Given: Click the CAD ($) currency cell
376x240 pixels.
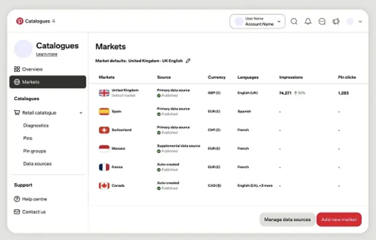Looking at the screenshot, I should [x=214, y=186].
